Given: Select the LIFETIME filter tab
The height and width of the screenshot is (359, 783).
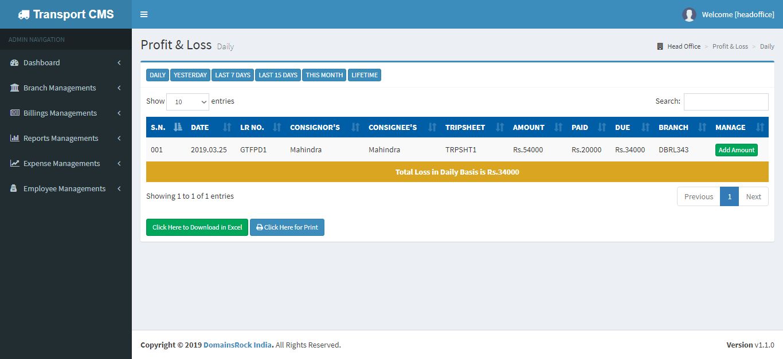Looking at the screenshot, I should coord(365,75).
